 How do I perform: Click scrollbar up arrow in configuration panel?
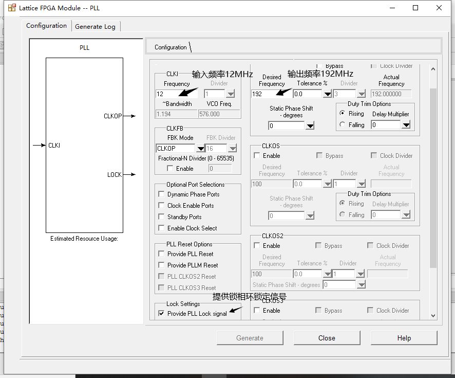(433, 69)
